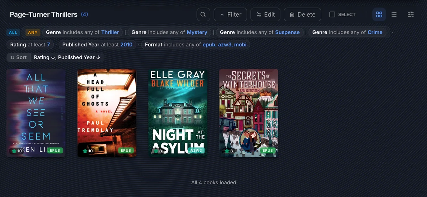Edit Published Year at least 2010 chip
The image size is (427, 197).
(x=97, y=45)
